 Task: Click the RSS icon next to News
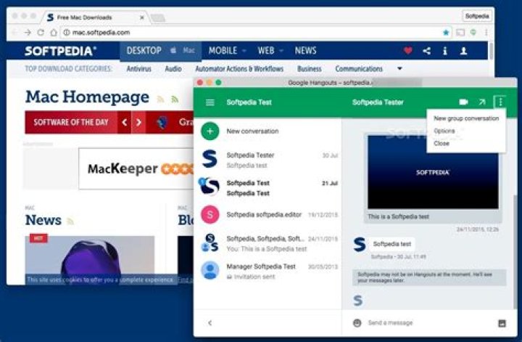(x=70, y=221)
